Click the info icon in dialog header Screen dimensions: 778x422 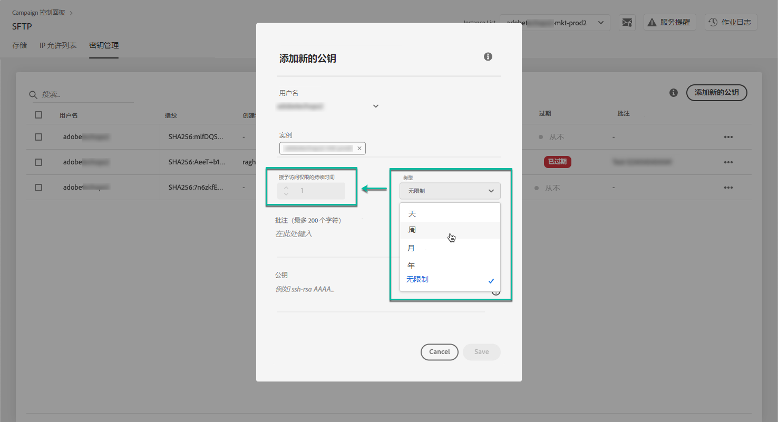(x=488, y=57)
